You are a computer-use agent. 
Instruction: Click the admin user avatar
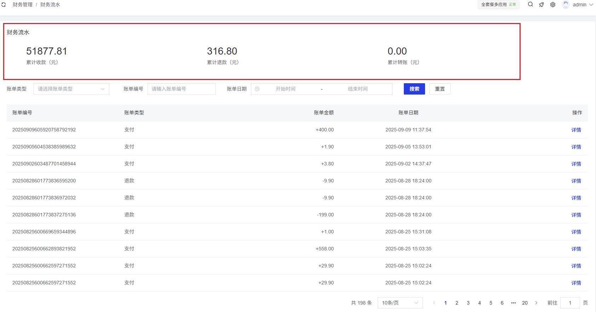566,5
